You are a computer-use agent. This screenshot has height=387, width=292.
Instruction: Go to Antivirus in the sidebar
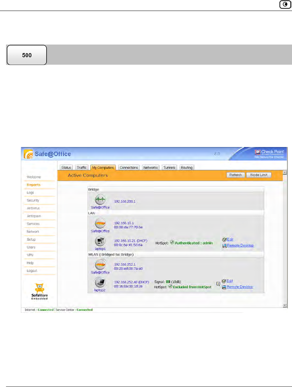pyautogui.click(x=33, y=208)
